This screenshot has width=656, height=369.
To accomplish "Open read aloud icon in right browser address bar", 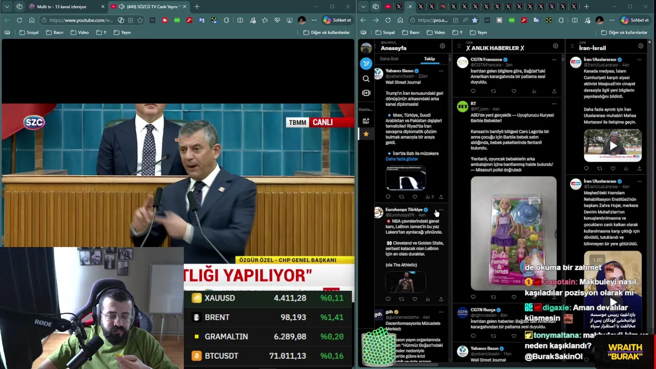I will pyautogui.click(x=465, y=20).
